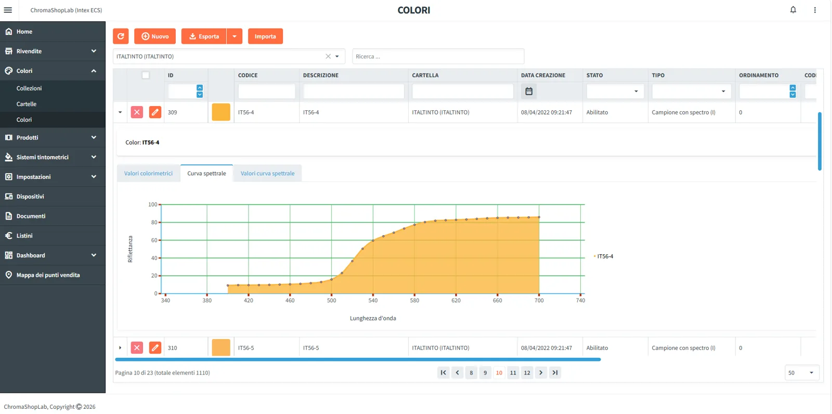Viewport: 832px width, 414px height.
Task: Switch to Valori colorimetrici tab
Action: [x=148, y=174]
